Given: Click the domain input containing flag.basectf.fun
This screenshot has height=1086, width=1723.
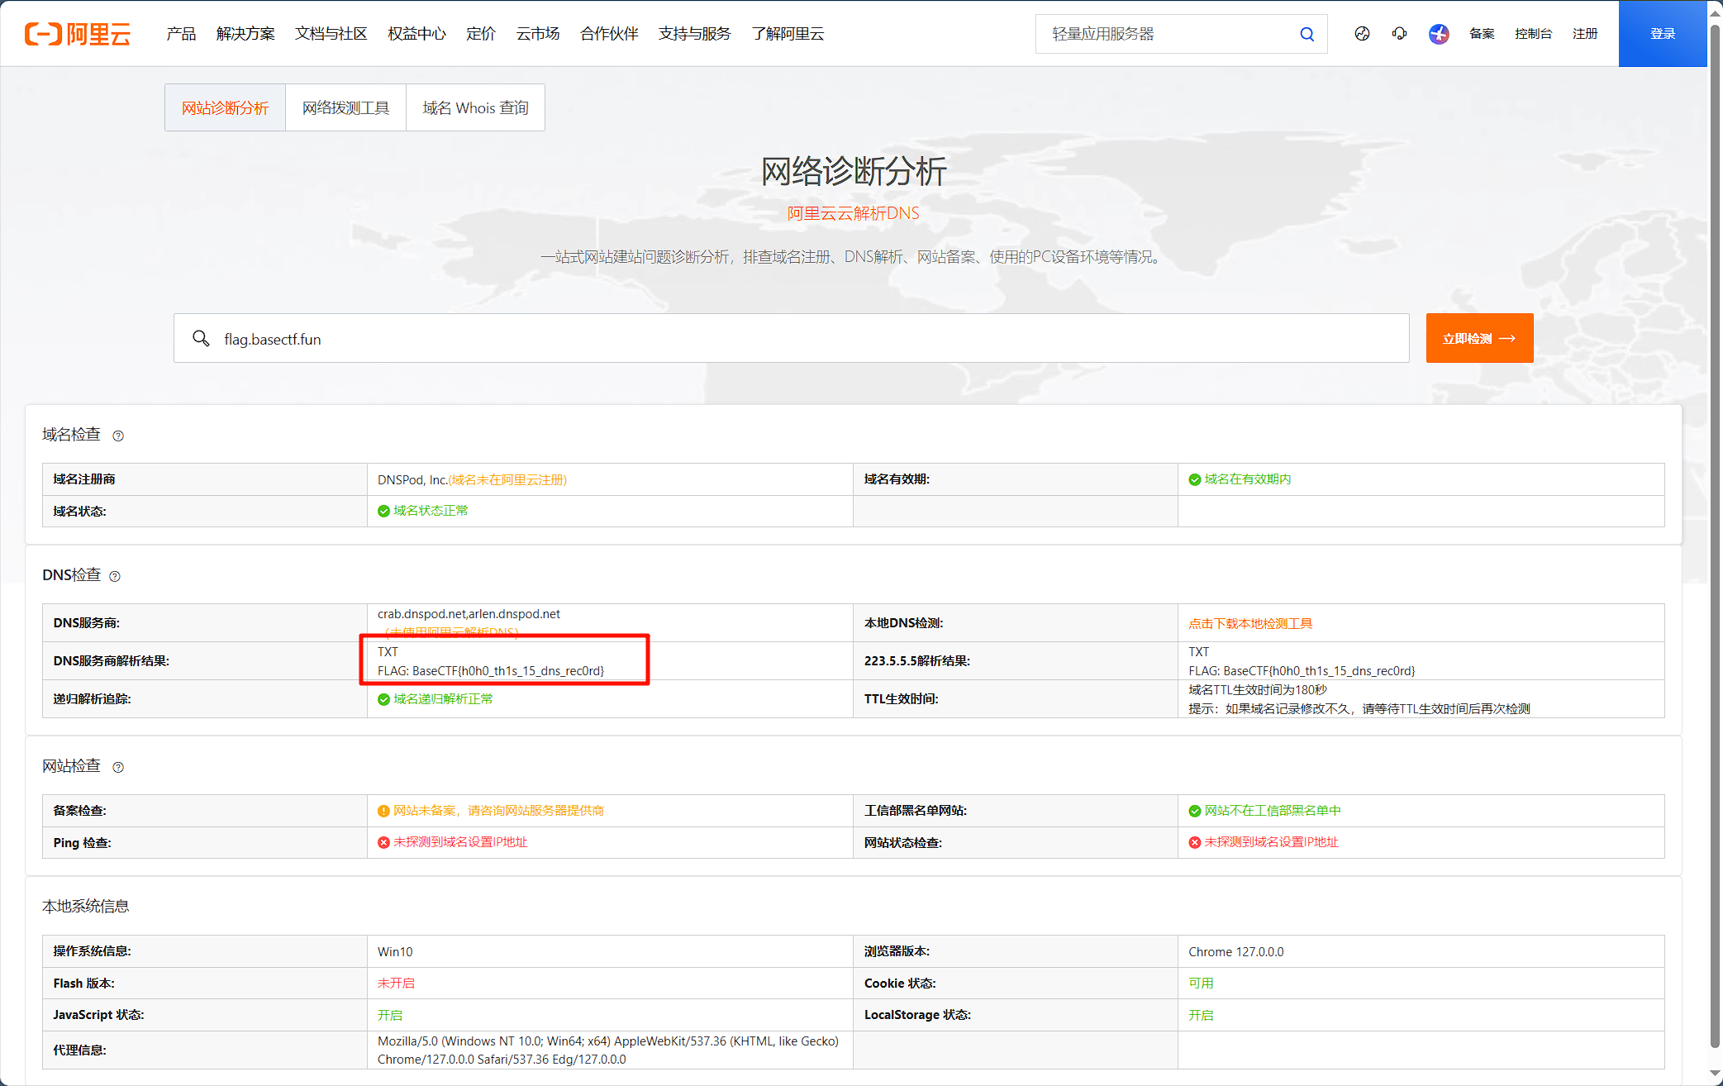Looking at the screenshot, I should (791, 338).
